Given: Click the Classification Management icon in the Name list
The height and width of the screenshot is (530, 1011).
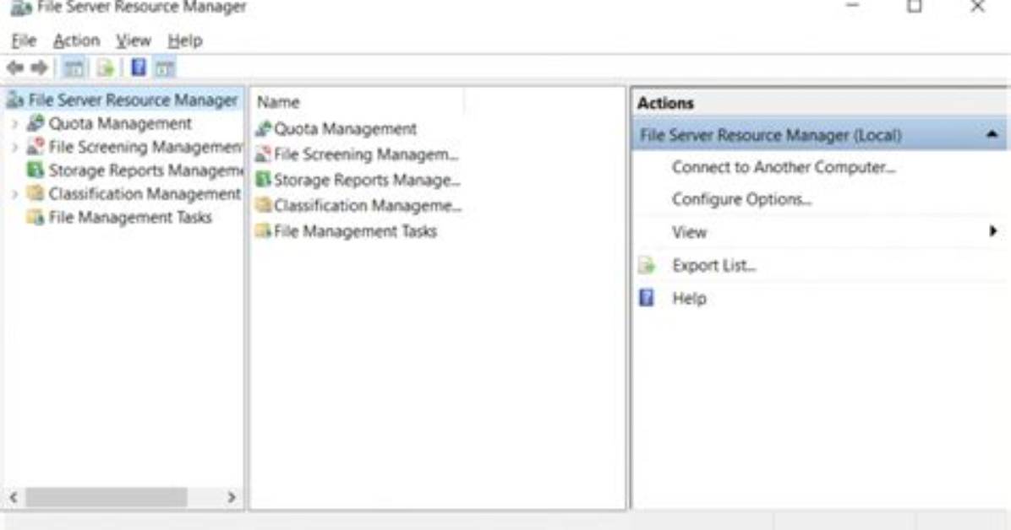Looking at the screenshot, I should click(x=263, y=205).
